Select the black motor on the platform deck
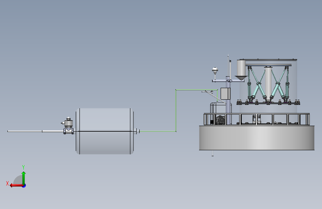This screenshot has height=209, width=322. (x=220, y=120)
